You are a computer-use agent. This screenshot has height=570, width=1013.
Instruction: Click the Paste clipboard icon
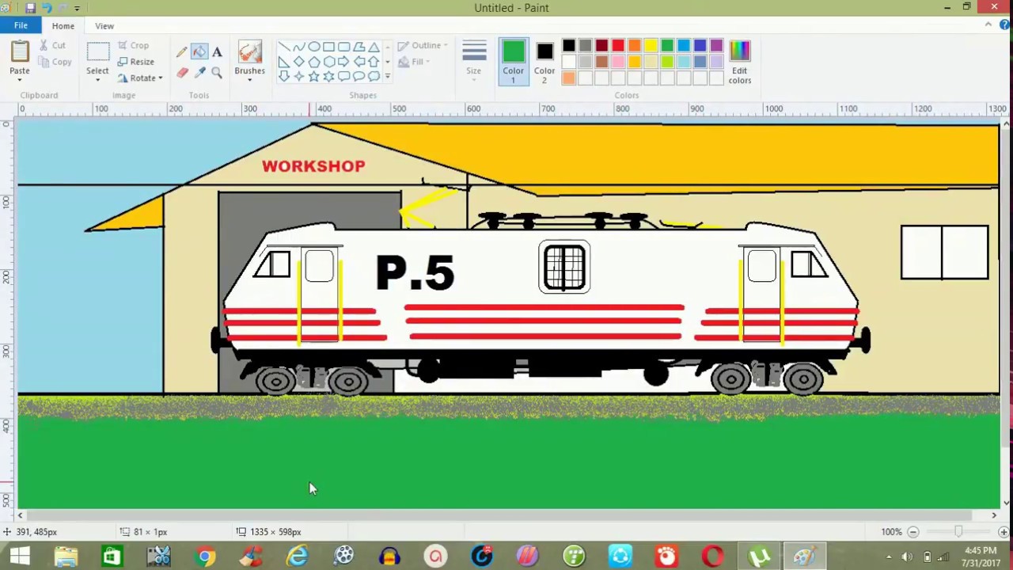20,51
